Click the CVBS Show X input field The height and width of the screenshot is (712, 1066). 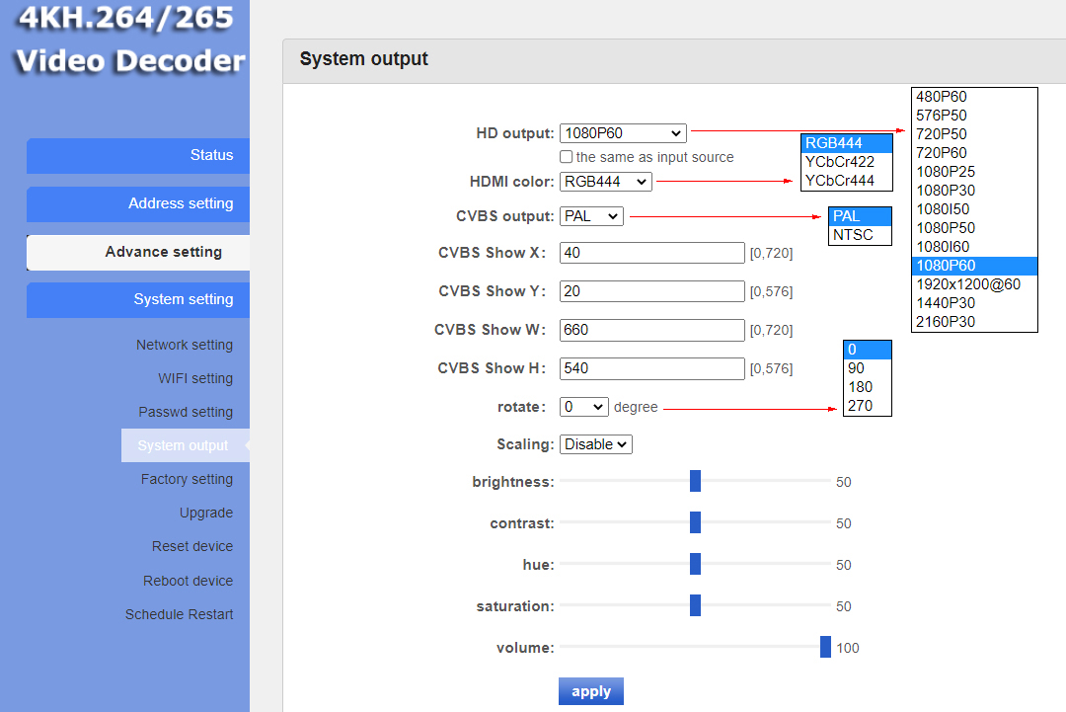pyautogui.click(x=651, y=253)
